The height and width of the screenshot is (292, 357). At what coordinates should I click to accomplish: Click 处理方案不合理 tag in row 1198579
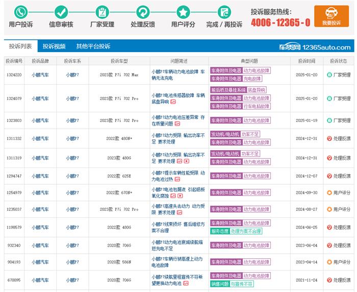click(246, 231)
